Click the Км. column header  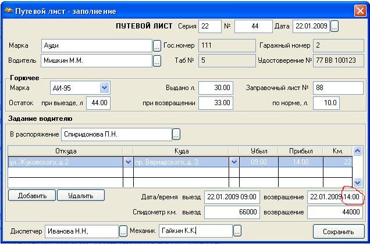coord(337,151)
